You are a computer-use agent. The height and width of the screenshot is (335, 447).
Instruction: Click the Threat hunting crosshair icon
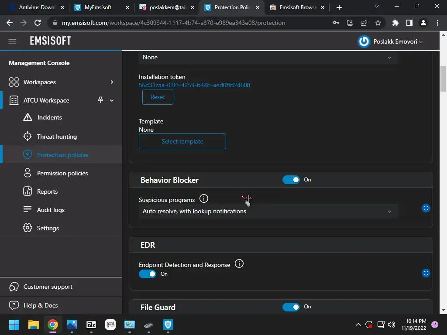click(x=28, y=137)
